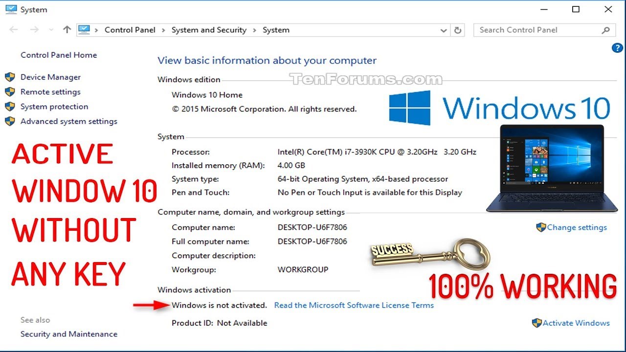Image resolution: width=626 pixels, height=352 pixels.
Task: Go up one level with Up arrow
Action: click(67, 30)
